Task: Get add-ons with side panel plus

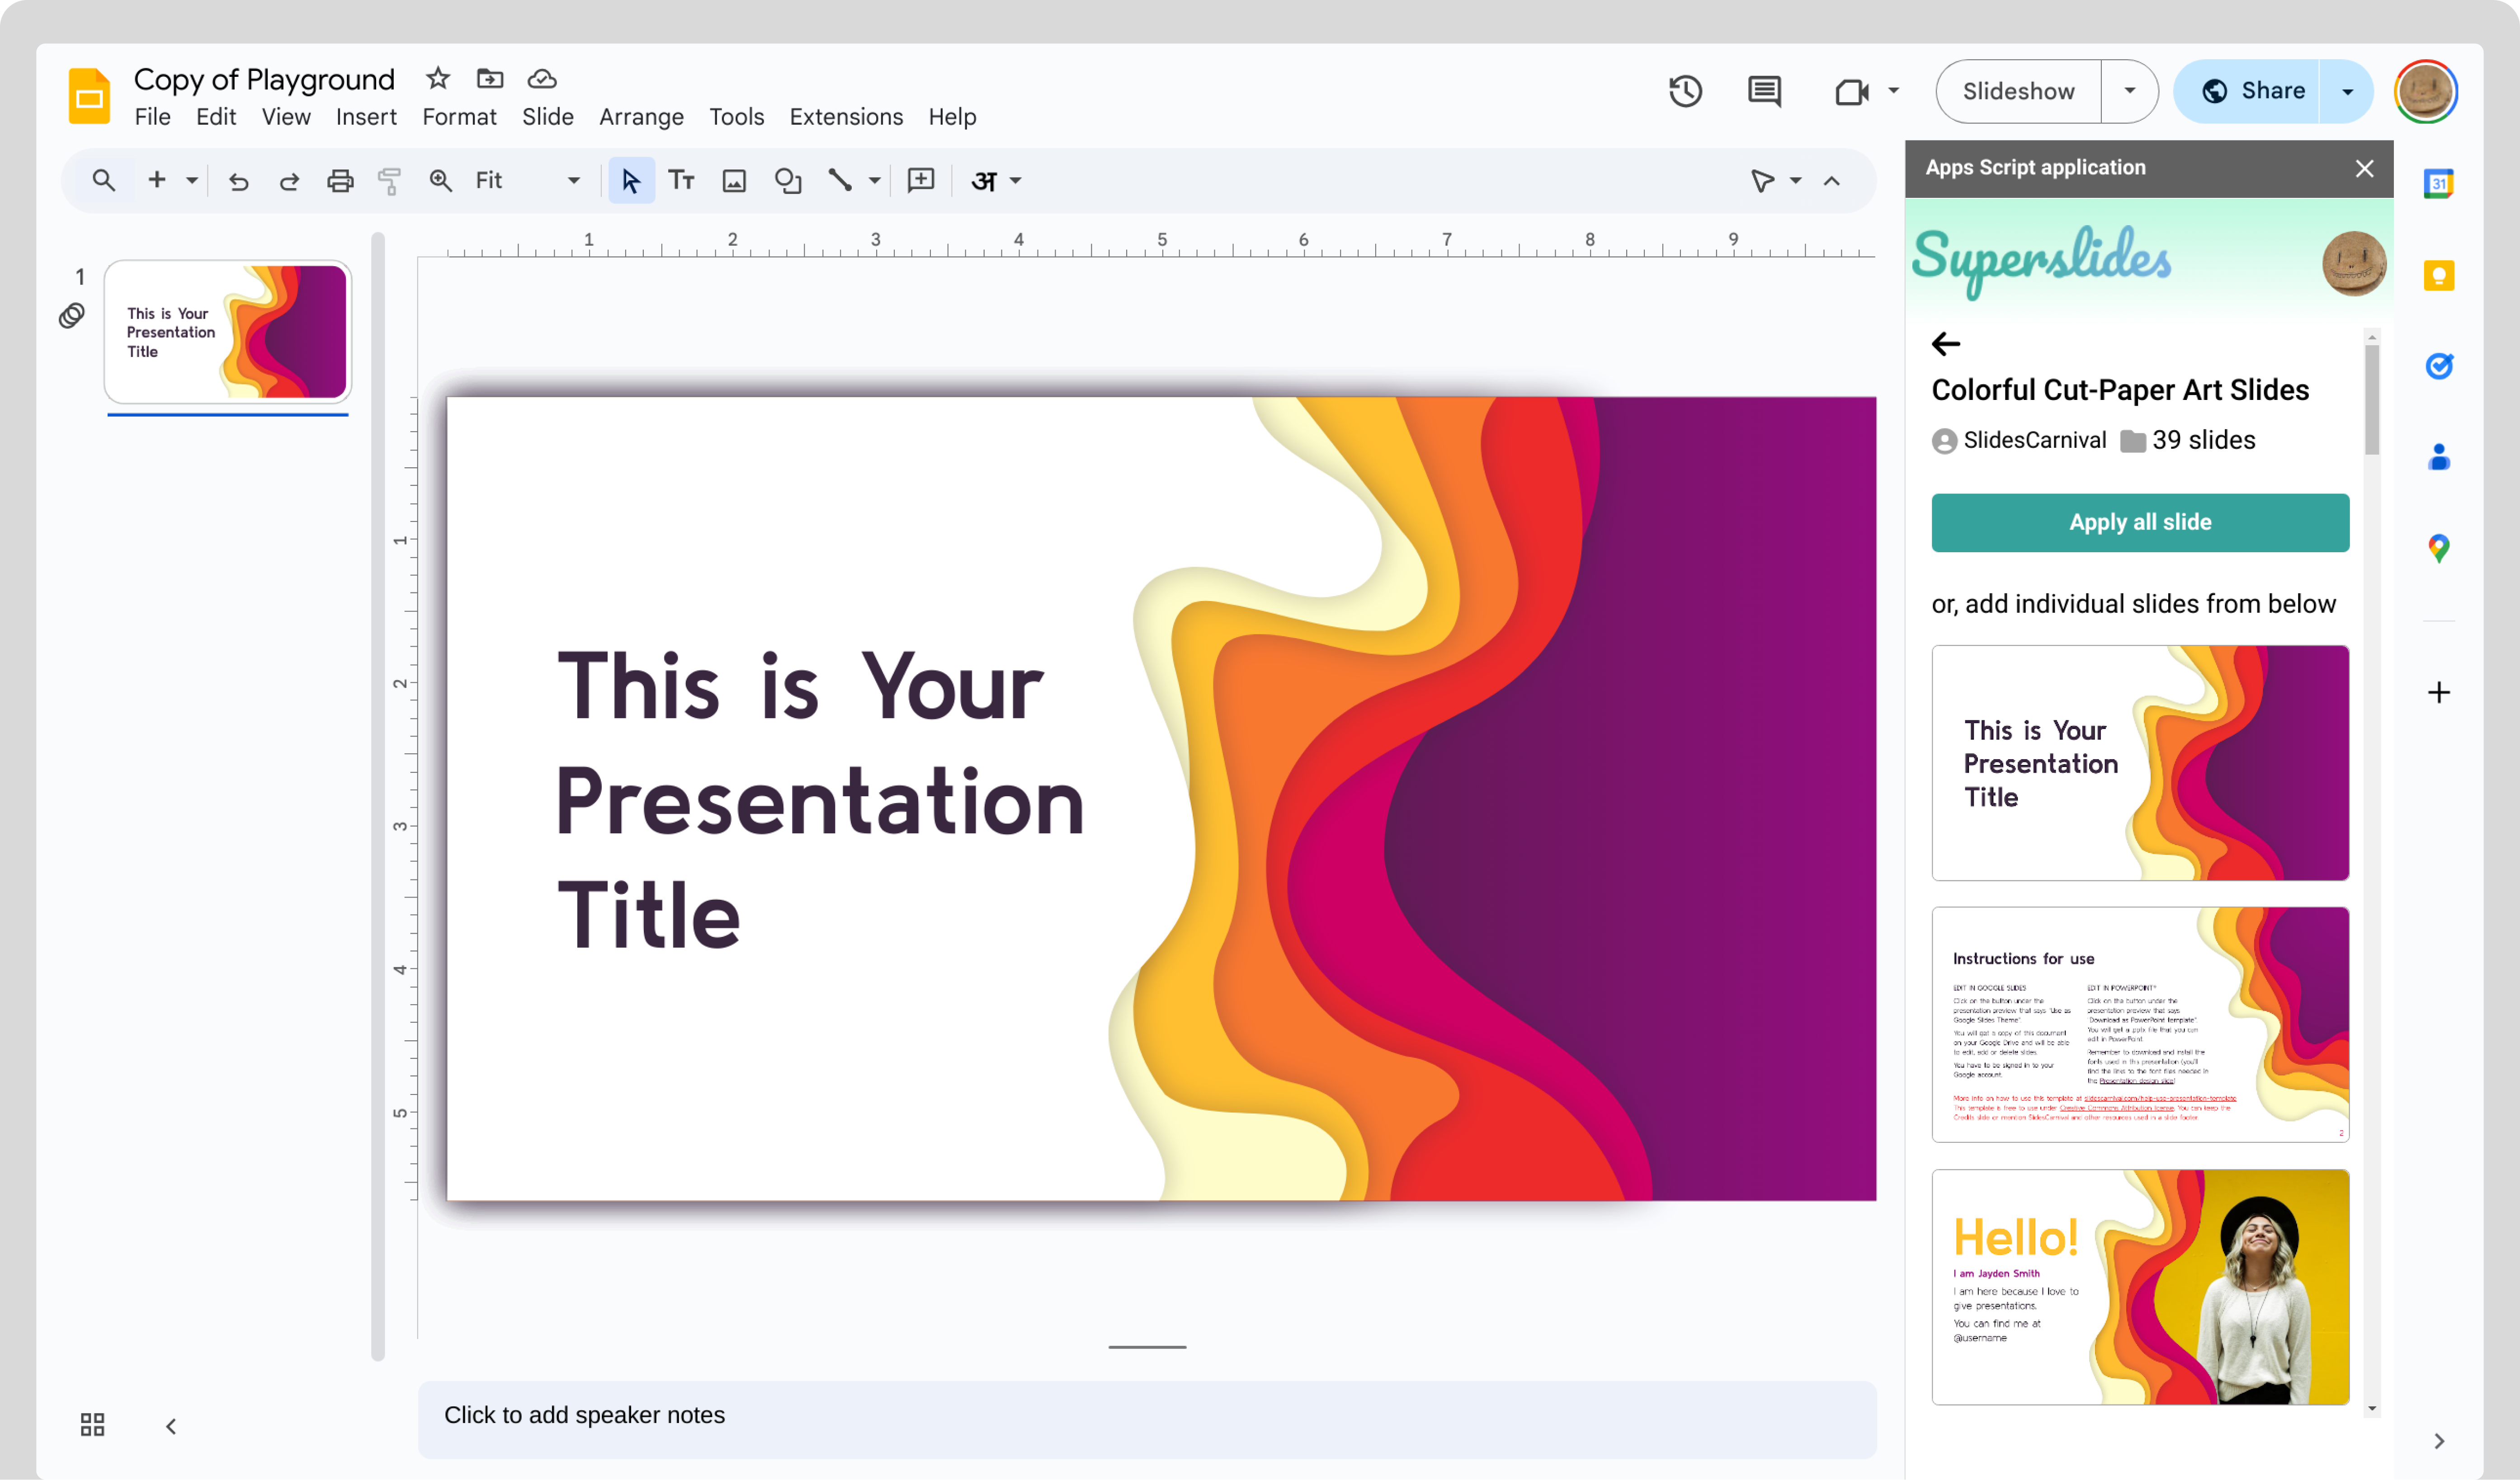Action: [2438, 692]
